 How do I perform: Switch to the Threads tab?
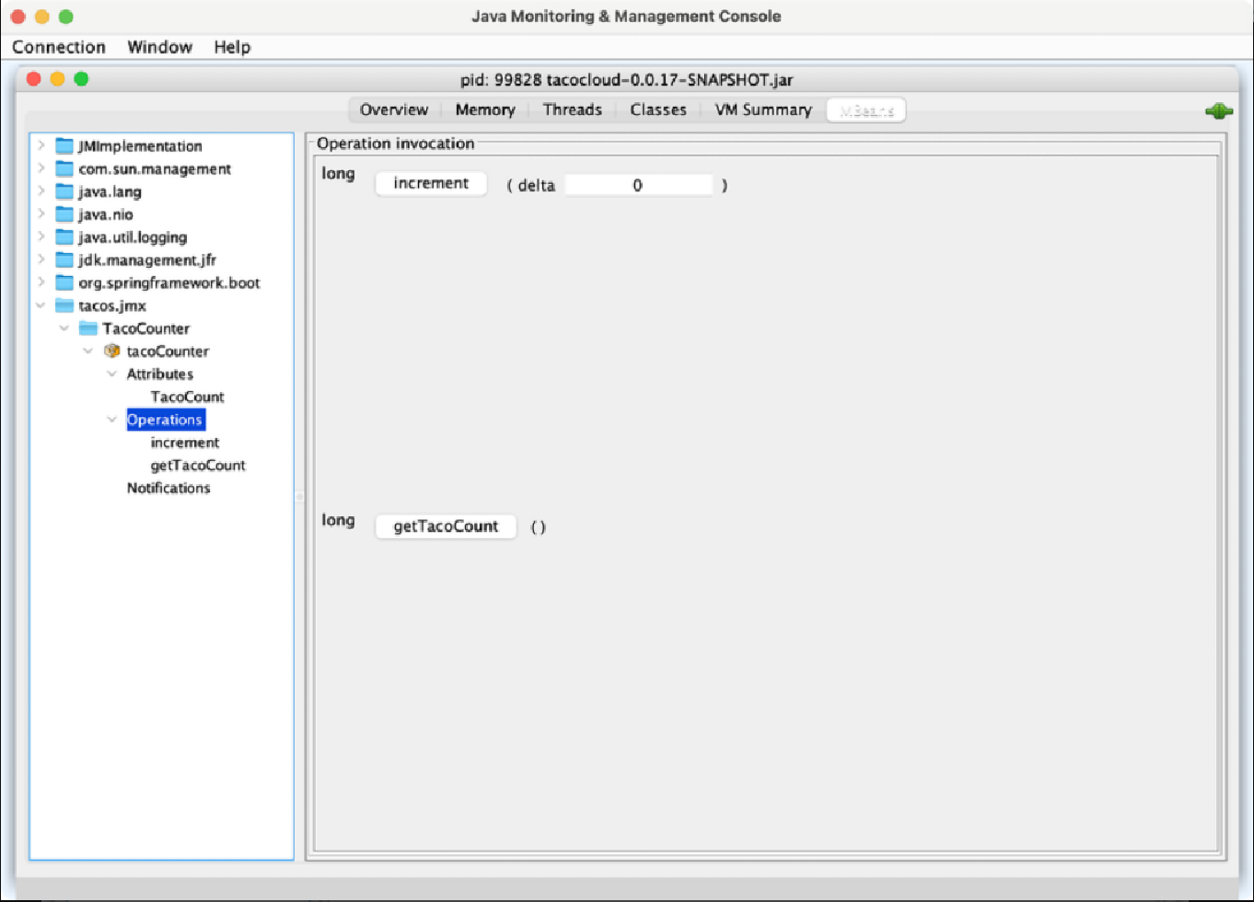(x=573, y=110)
